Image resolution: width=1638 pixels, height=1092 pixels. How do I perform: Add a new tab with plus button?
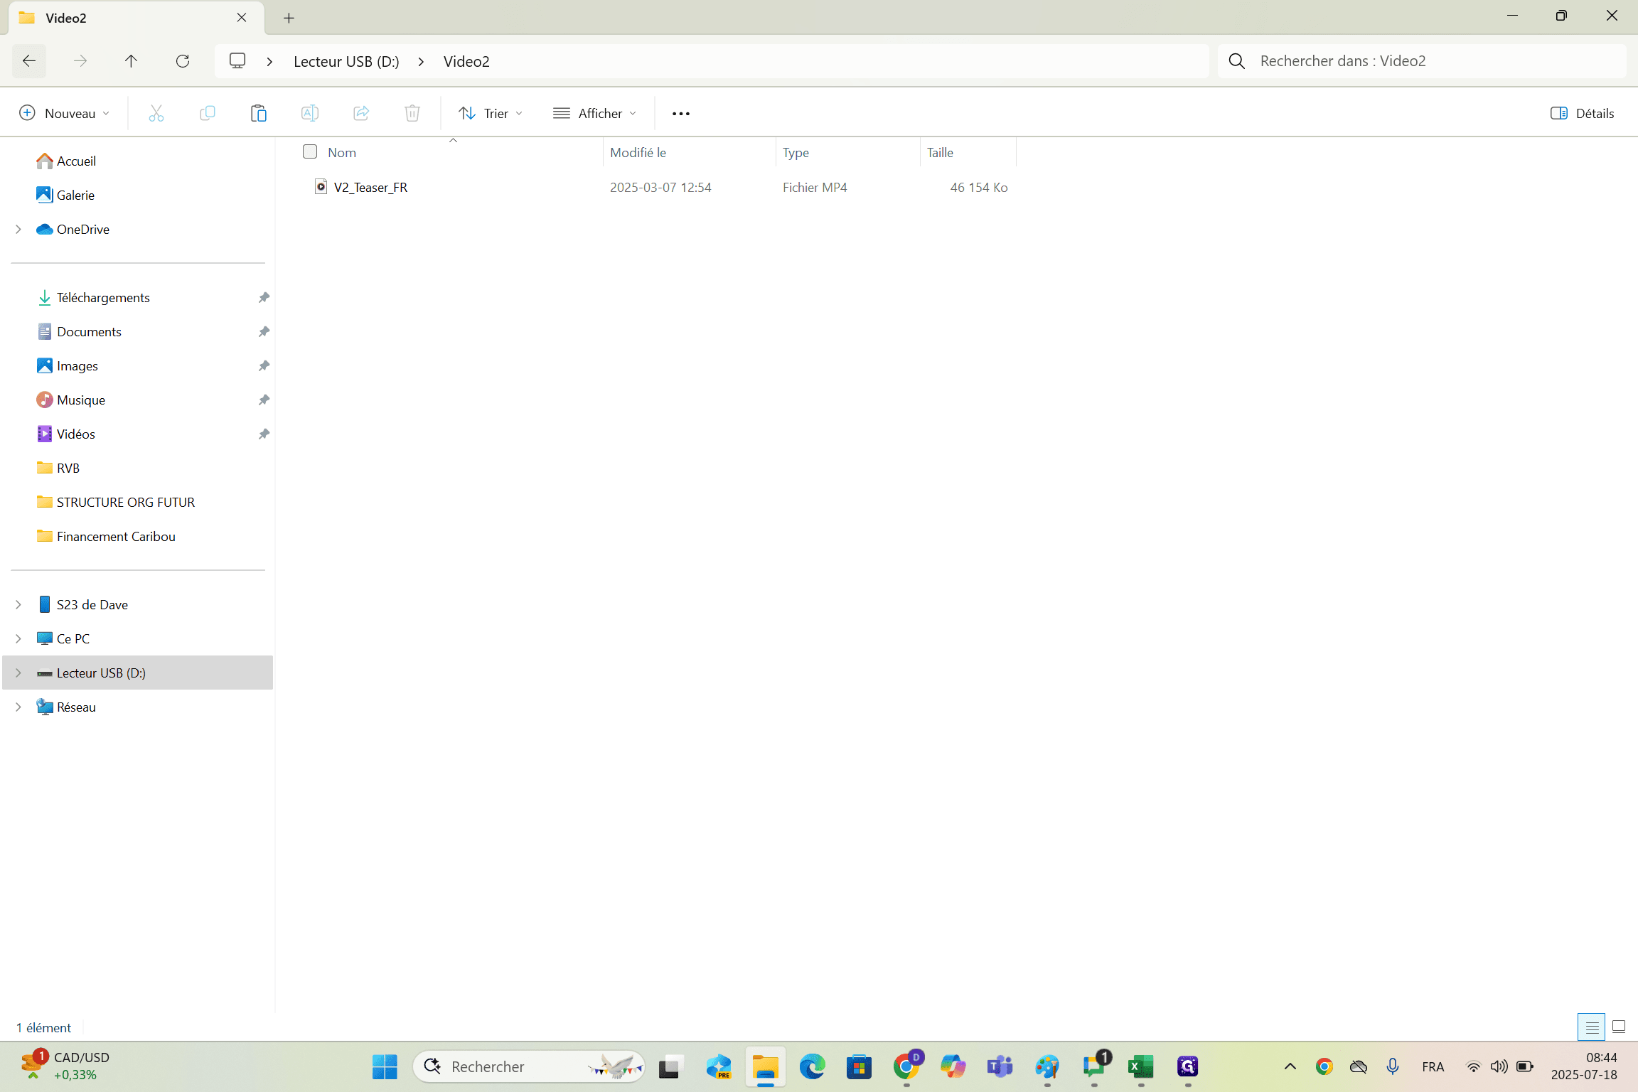coord(289,18)
